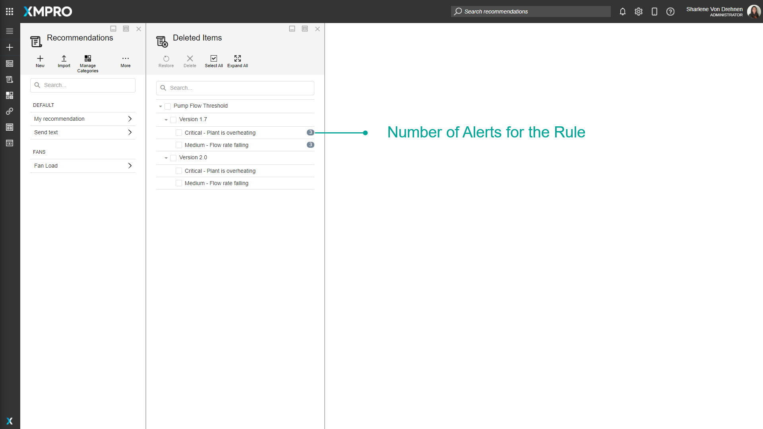The image size is (763, 429).
Task: Click the Expand All icon
Action: tap(238, 59)
